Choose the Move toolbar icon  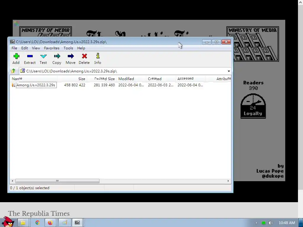[71, 56]
